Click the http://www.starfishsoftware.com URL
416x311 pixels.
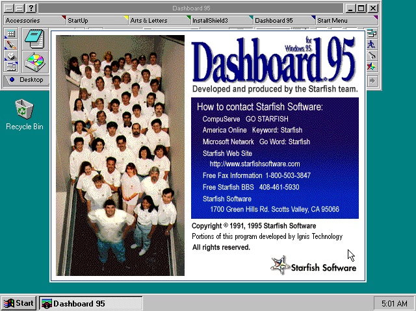coord(255,164)
